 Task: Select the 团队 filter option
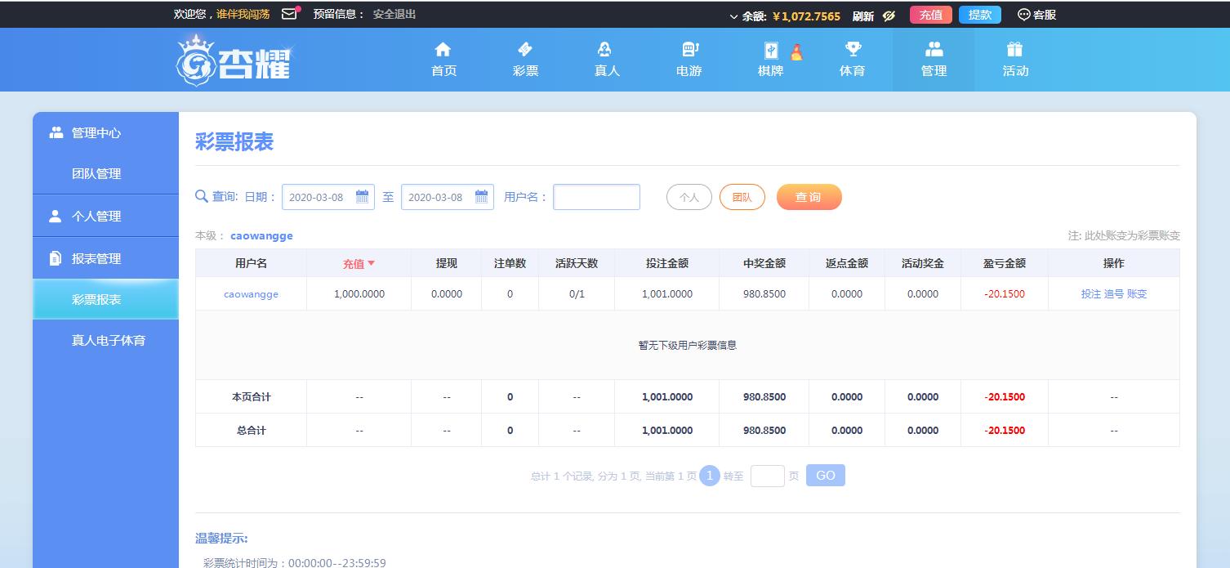[x=742, y=197]
